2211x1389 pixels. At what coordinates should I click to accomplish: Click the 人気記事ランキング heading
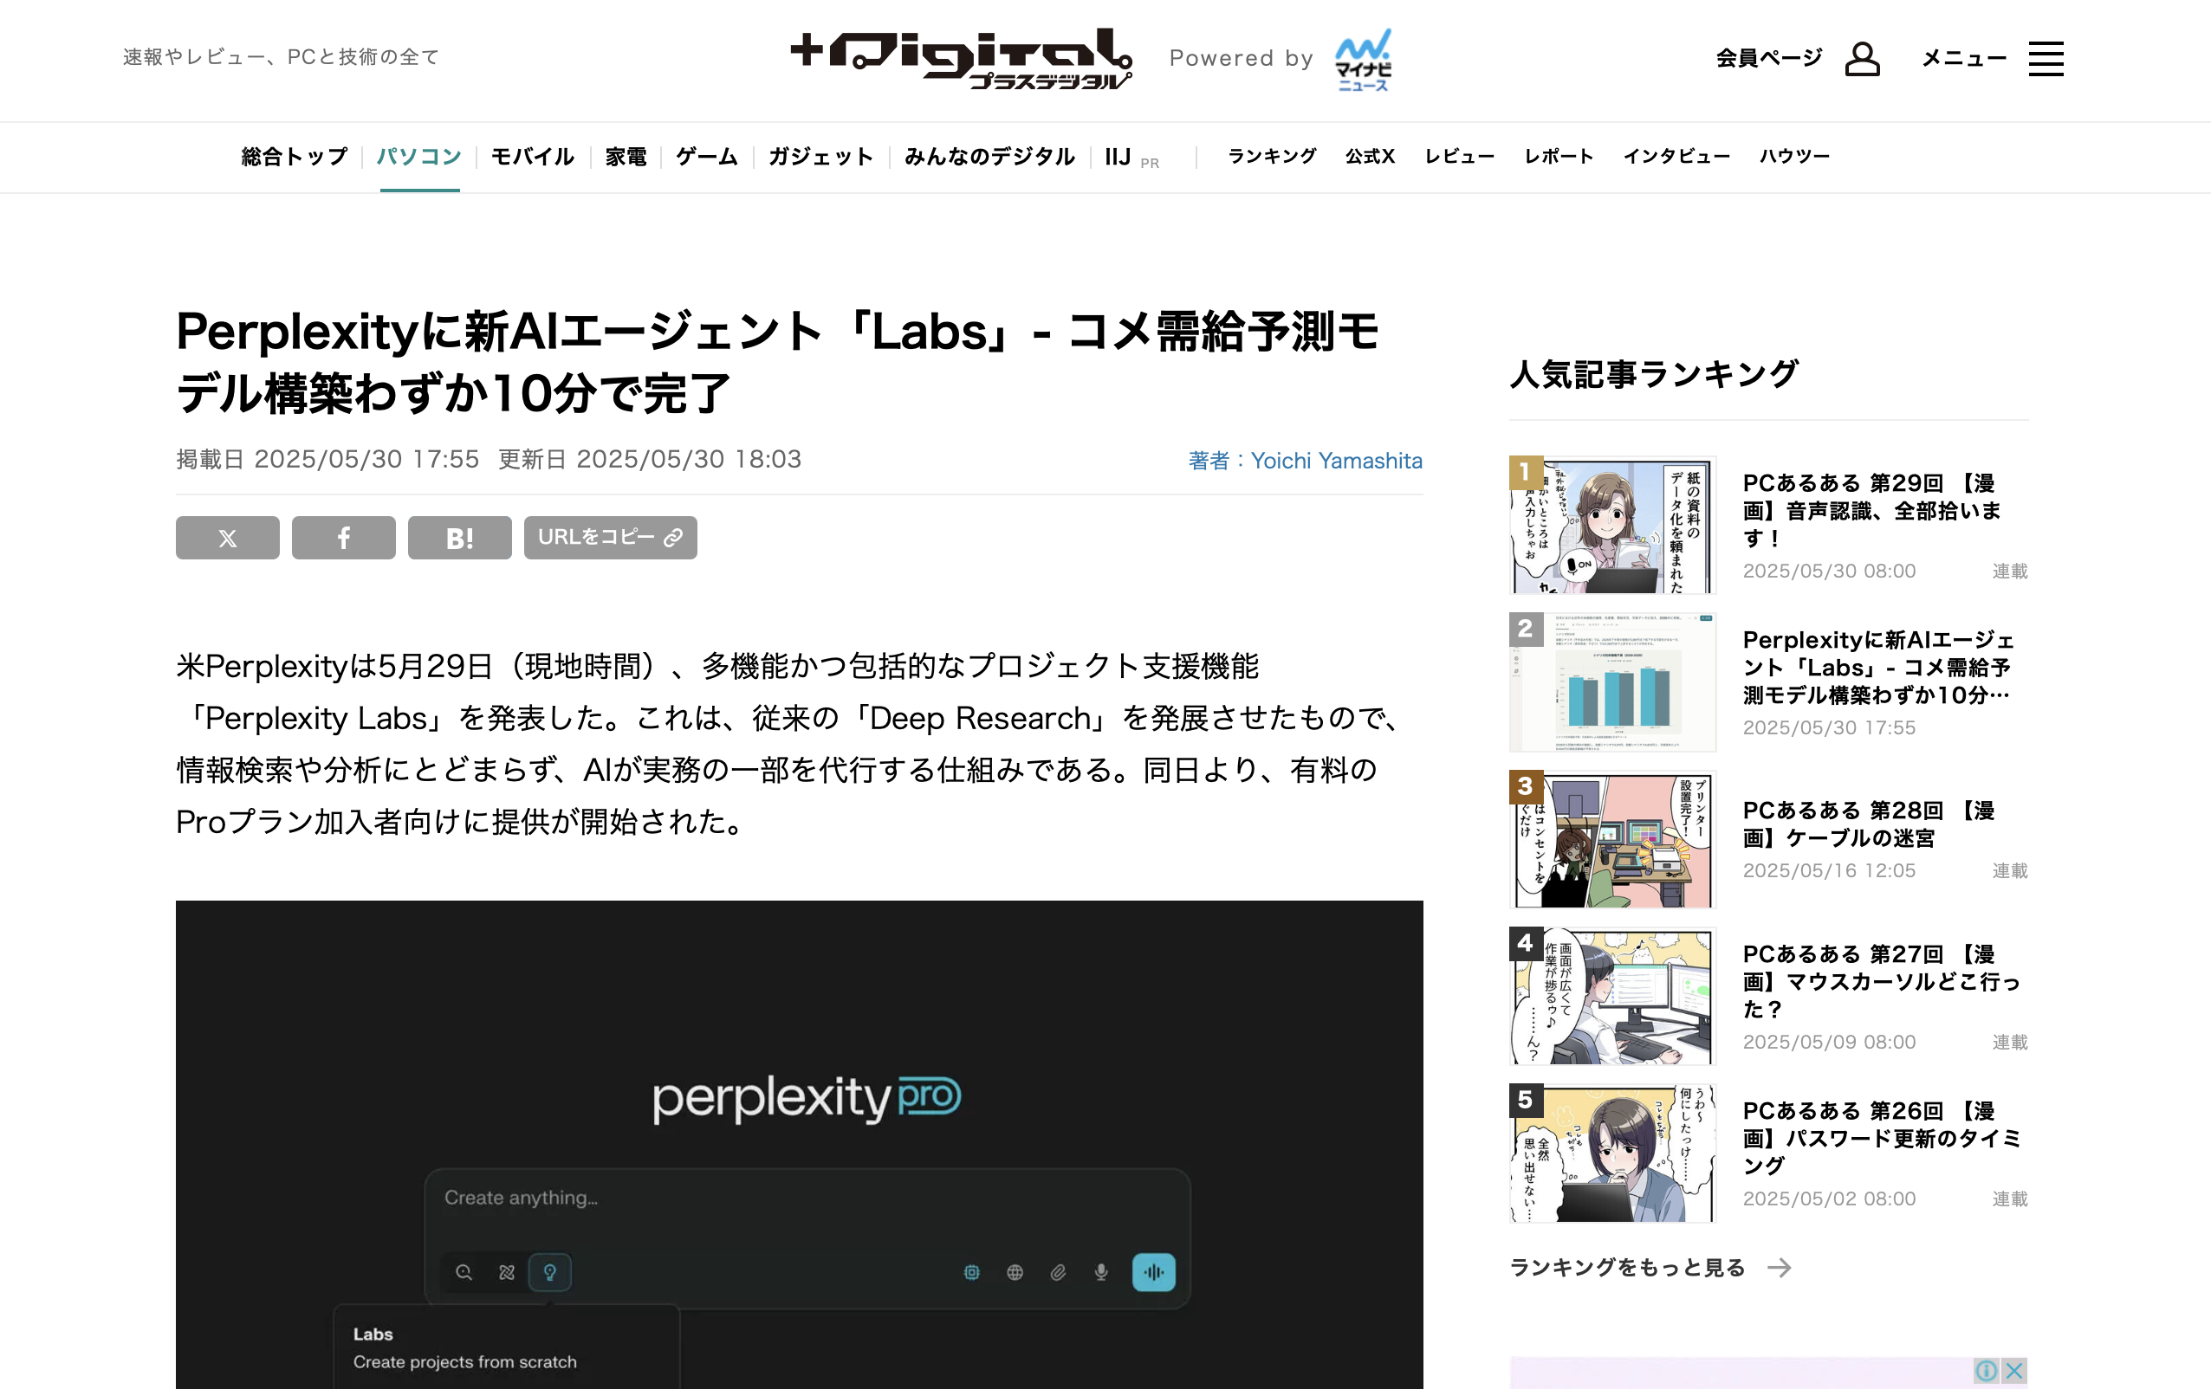[1654, 373]
